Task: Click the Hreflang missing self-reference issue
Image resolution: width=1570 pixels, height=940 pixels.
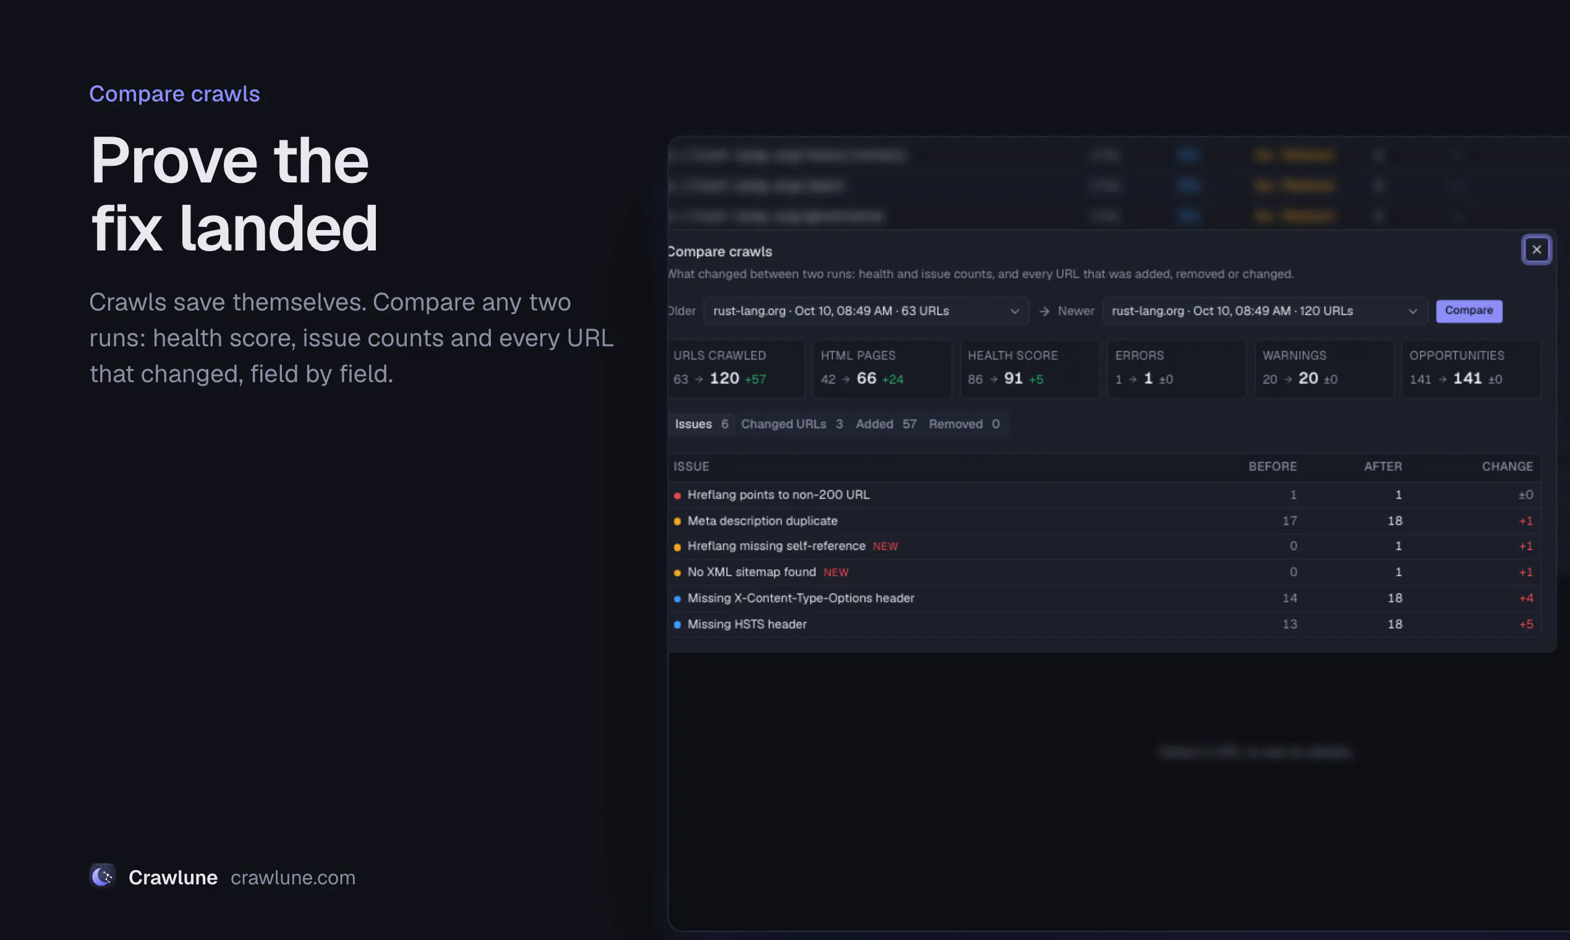Action: pos(776,546)
